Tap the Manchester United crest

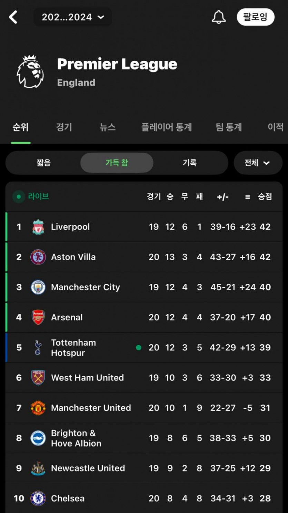point(38,408)
